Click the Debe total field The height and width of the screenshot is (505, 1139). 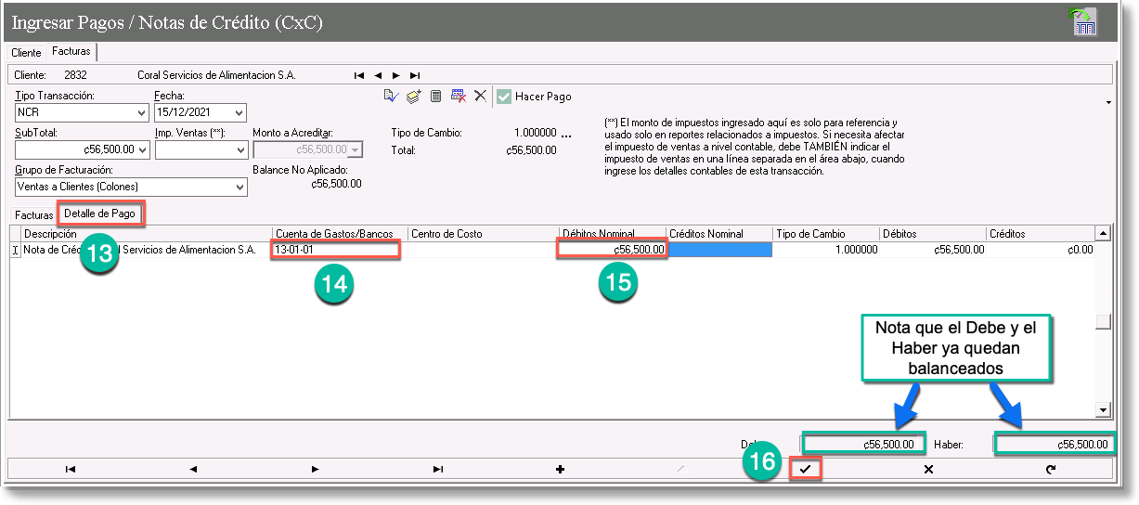coord(864,444)
